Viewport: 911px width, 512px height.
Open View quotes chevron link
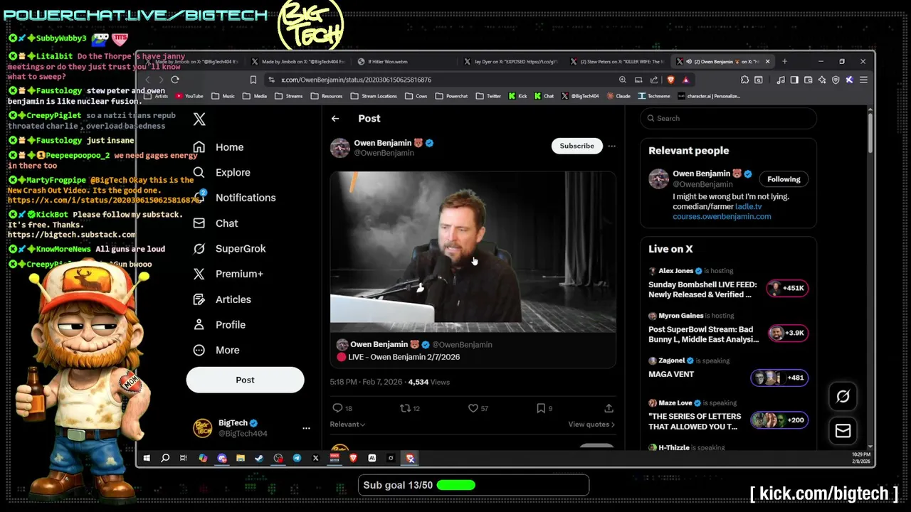(591, 425)
